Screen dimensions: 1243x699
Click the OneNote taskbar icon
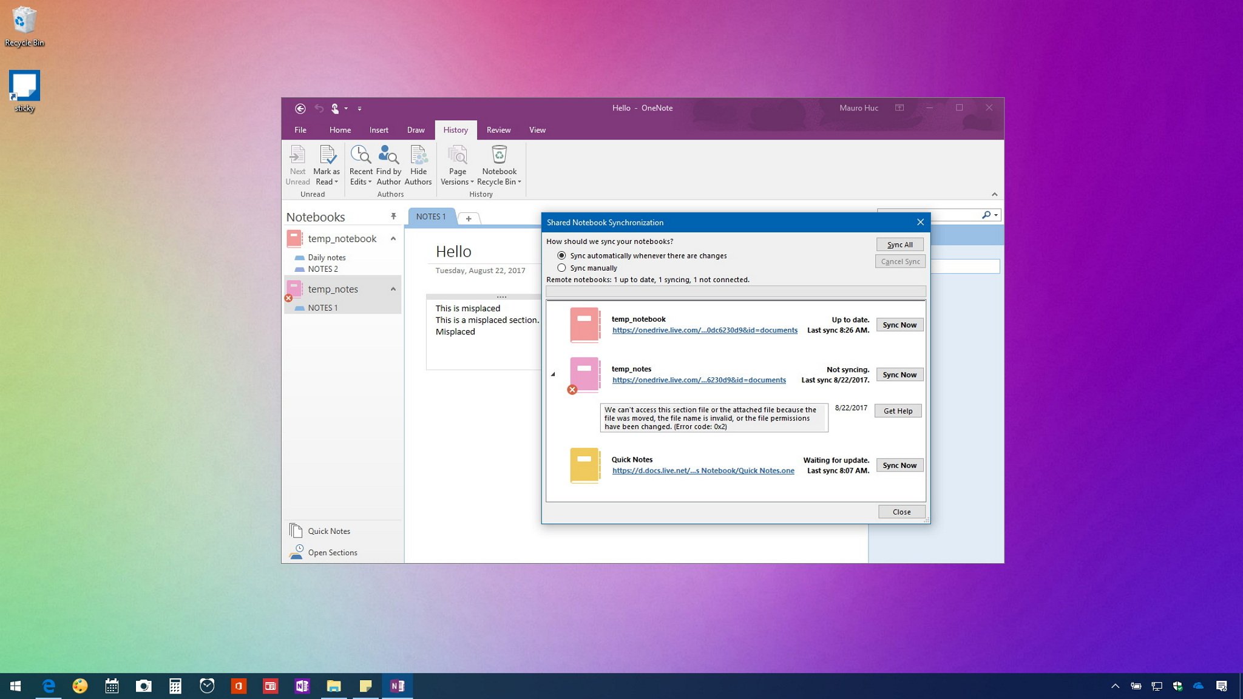pyautogui.click(x=397, y=685)
